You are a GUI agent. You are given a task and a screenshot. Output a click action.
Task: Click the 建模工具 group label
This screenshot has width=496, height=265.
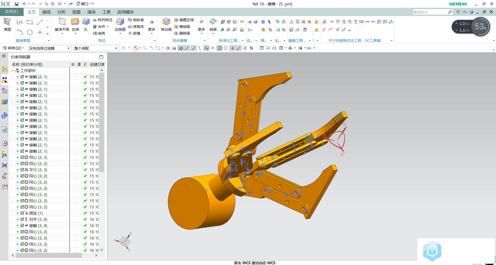point(297,41)
